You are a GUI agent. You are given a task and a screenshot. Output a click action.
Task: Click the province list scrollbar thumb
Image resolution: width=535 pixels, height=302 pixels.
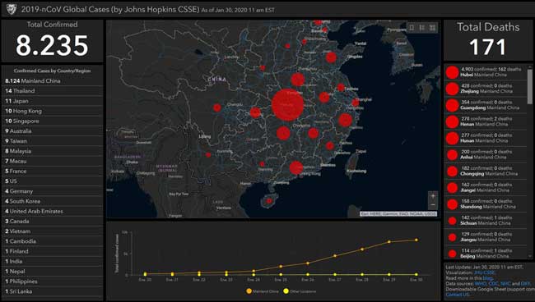(x=530, y=85)
